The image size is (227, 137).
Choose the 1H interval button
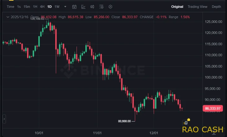(35, 7)
